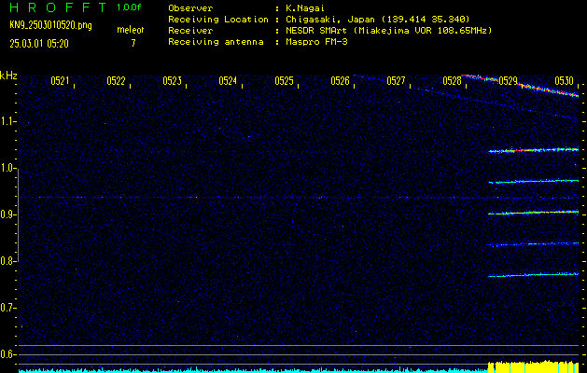This screenshot has height=373, width=587.
Task: Click the version number 1.0.0f
Action: [129, 7]
